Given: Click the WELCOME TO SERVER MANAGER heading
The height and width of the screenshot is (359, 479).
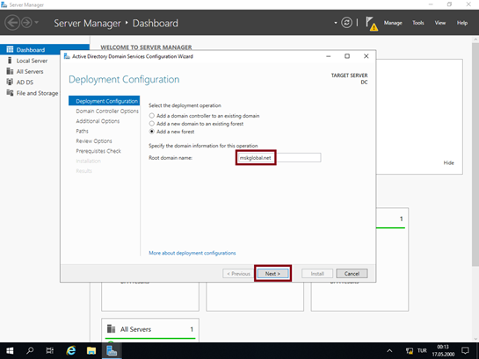Looking at the screenshot, I should [146, 47].
